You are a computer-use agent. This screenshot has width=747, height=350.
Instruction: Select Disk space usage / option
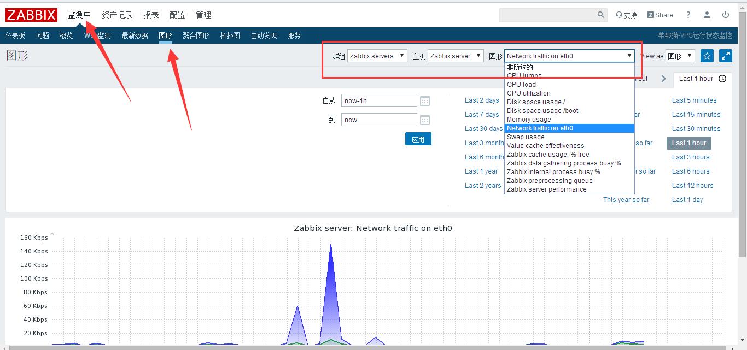click(x=569, y=102)
